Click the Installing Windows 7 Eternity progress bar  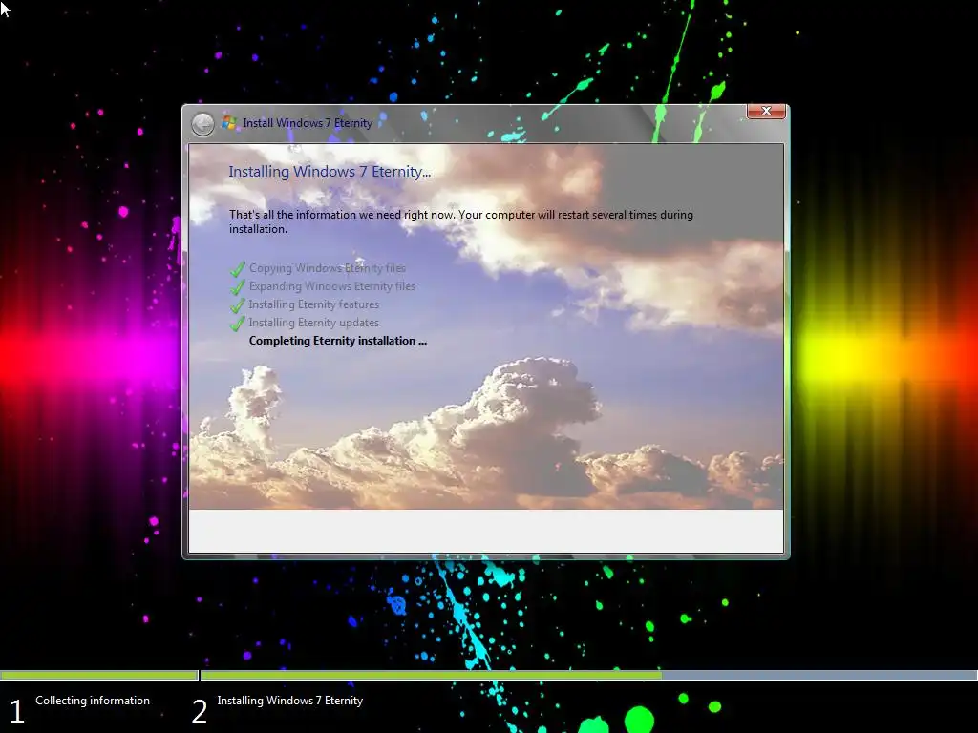pos(588,675)
